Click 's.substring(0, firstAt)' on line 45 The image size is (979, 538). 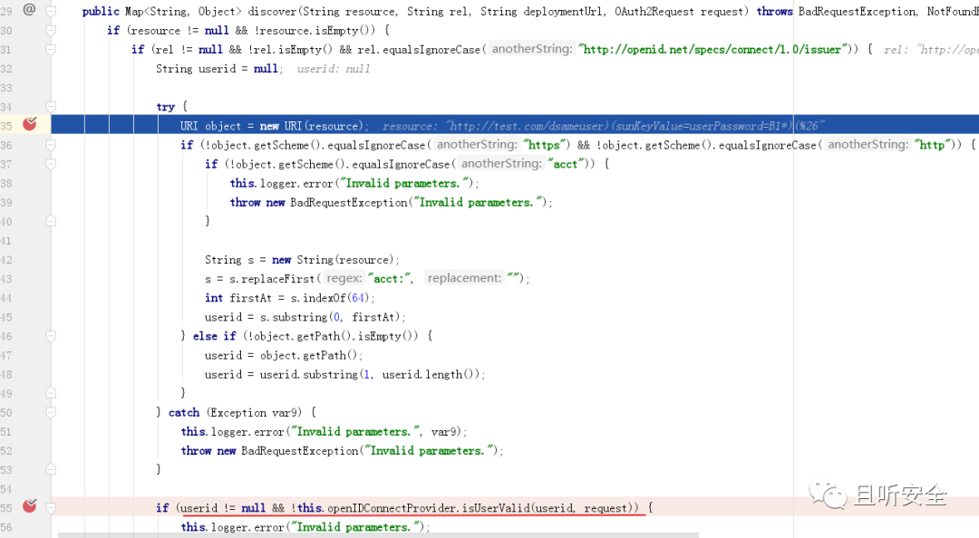332,317
